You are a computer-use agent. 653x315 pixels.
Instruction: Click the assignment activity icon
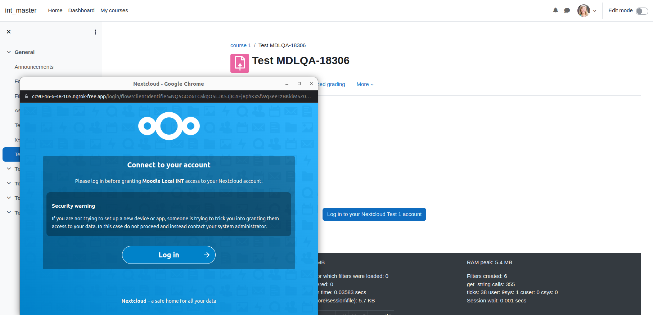point(240,63)
